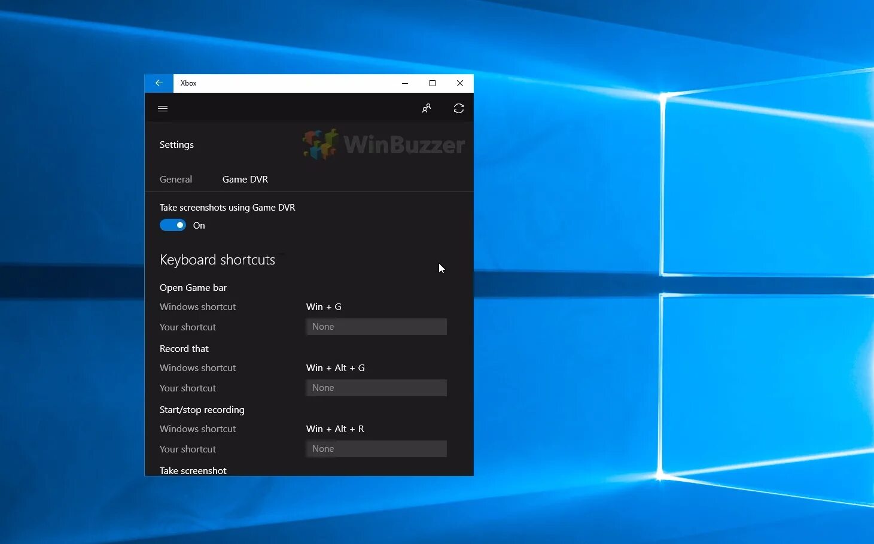The width and height of the screenshot is (874, 544).
Task: Click the Take screenshot label
Action: click(x=193, y=470)
